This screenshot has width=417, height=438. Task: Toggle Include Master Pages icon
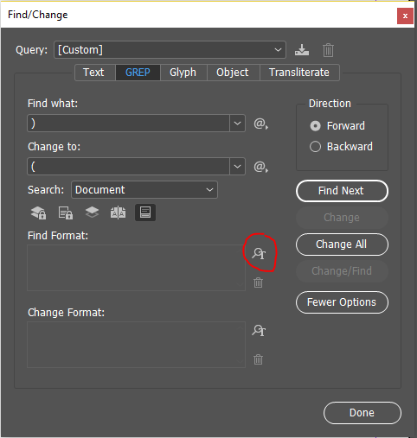coord(119,213)
